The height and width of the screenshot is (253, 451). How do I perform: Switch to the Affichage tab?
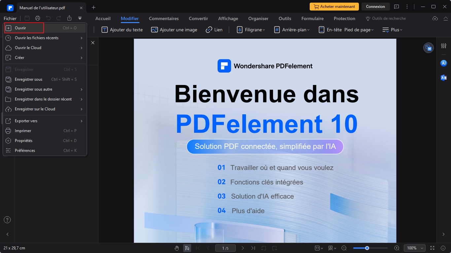(x=228, y=18)
